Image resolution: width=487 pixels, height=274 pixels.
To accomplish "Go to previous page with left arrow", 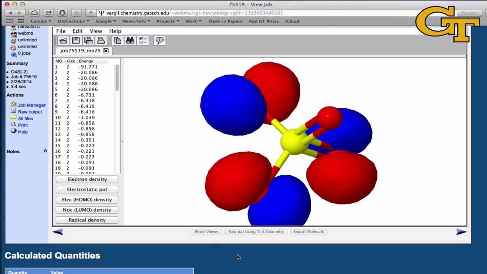I will click(x=58, y=232).
